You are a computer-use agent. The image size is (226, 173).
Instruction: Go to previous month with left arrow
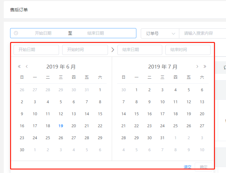coord(27,67)
